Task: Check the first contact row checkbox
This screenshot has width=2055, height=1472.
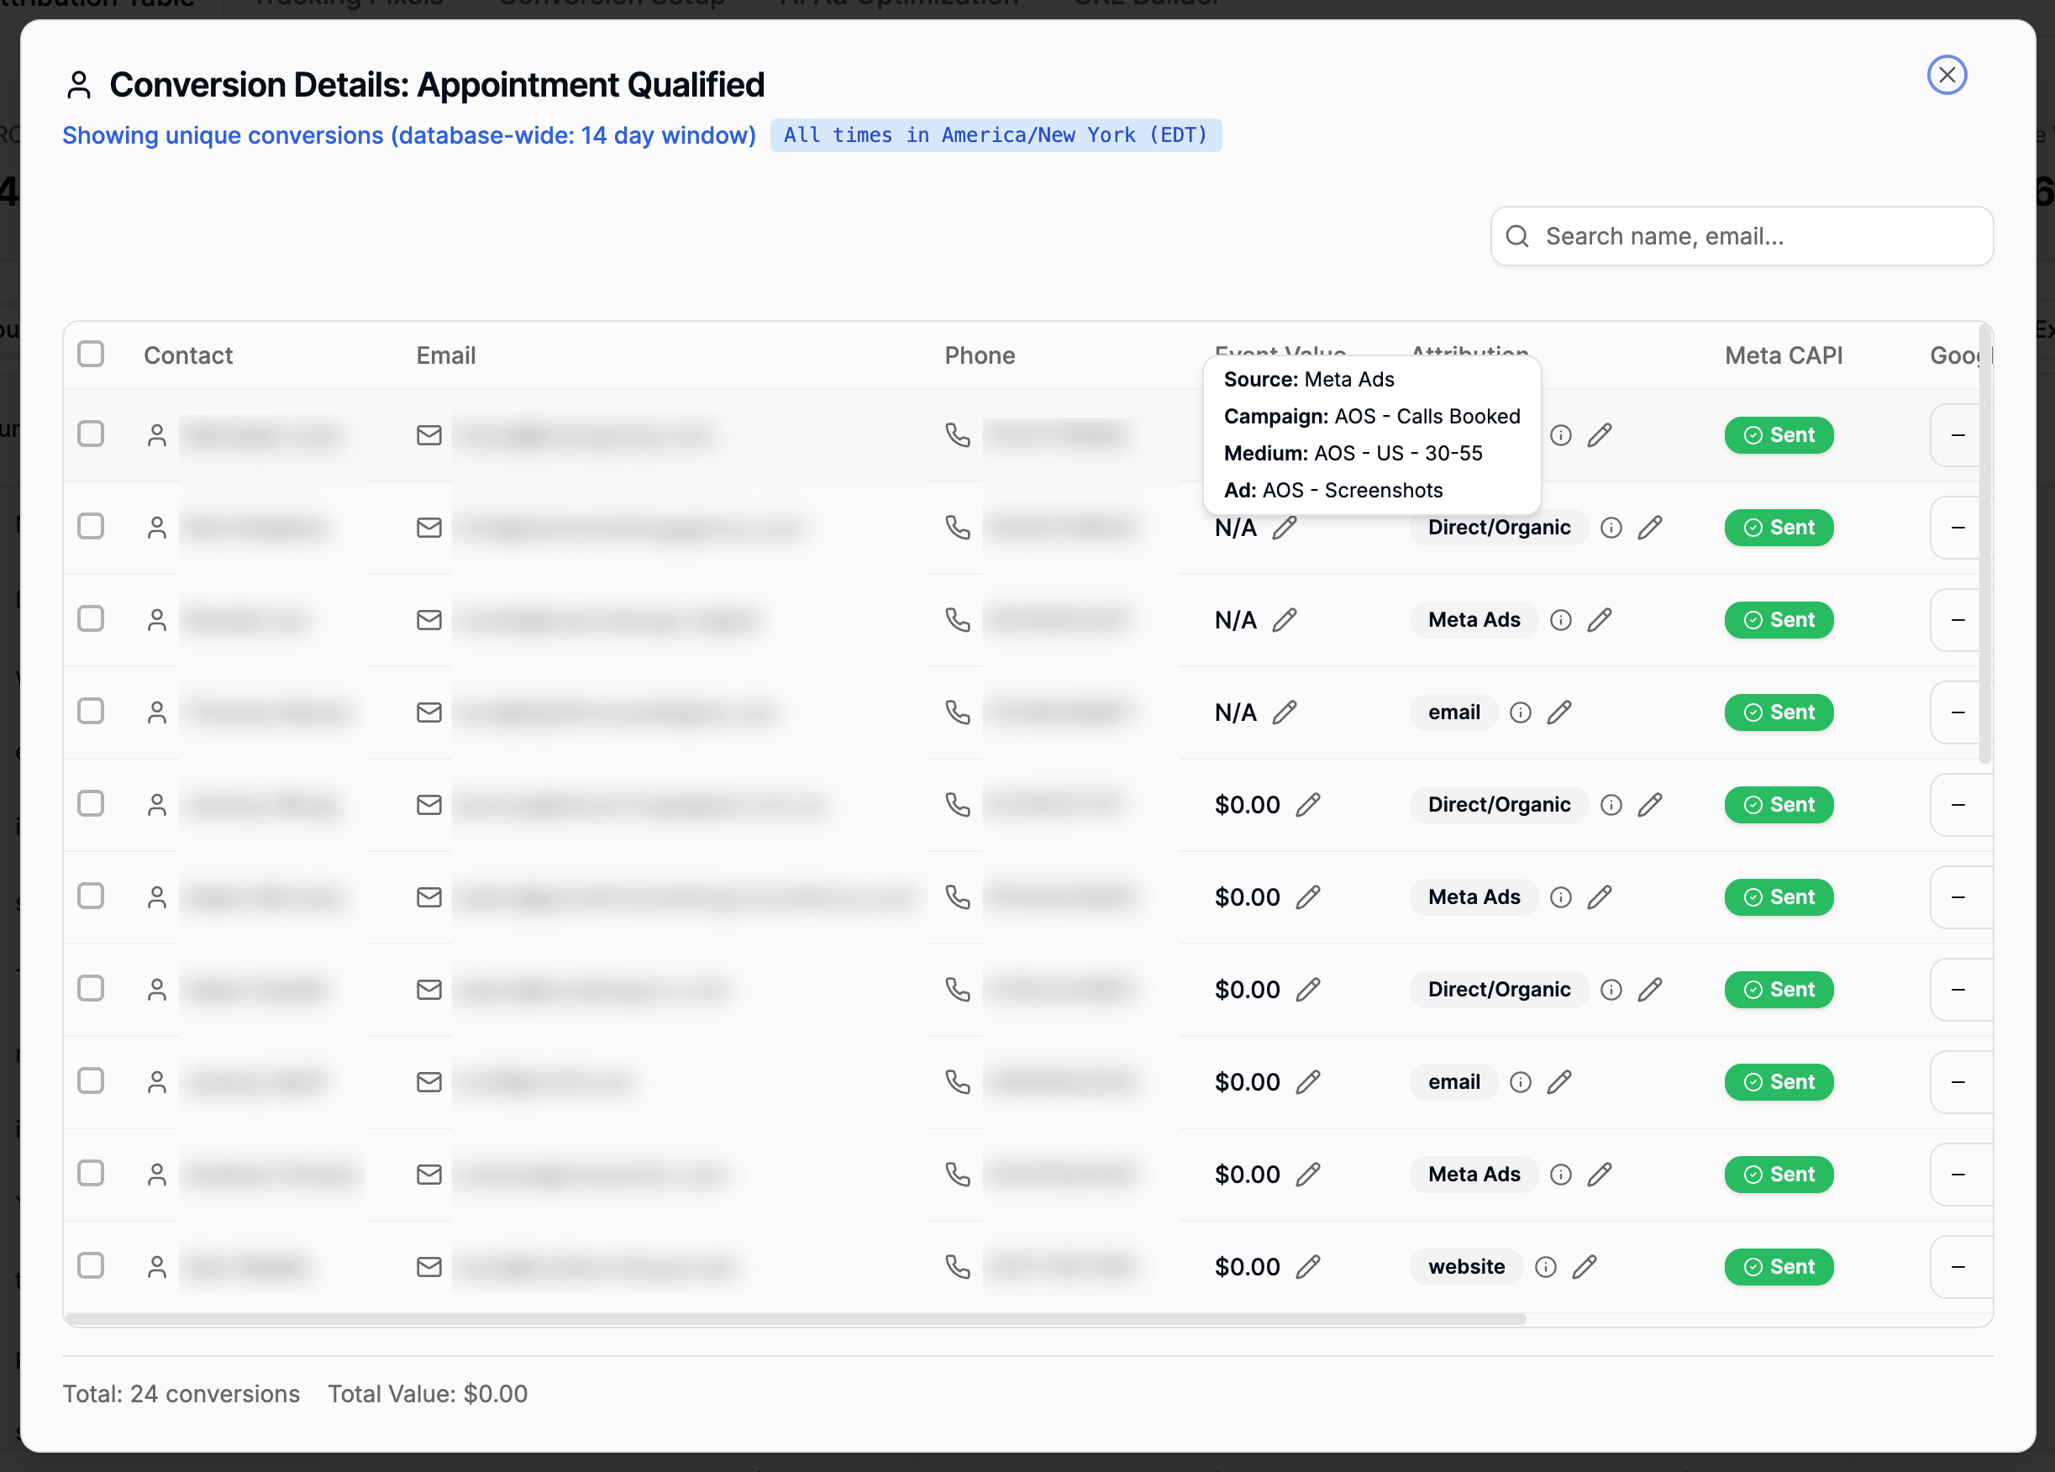Action: (x=91, y=434)
